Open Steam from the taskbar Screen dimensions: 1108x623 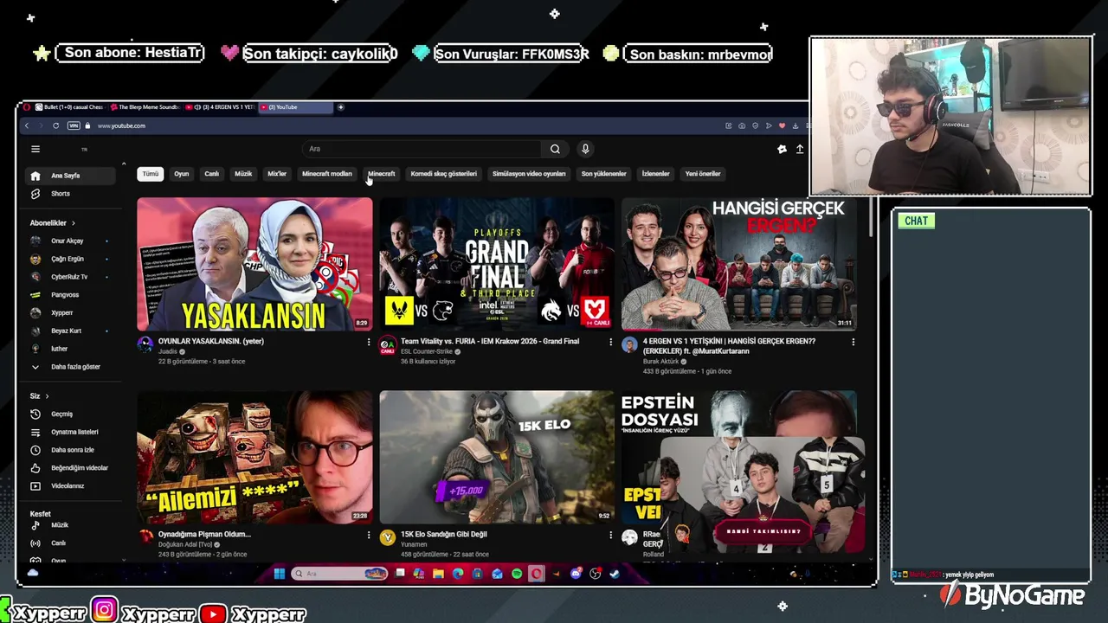615,574
